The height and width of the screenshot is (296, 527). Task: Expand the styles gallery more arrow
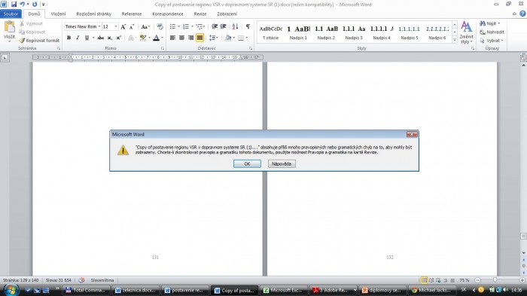[455, 40]
